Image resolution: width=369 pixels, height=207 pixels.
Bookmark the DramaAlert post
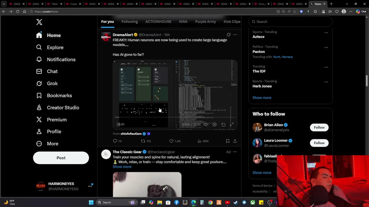pos(227,141)
